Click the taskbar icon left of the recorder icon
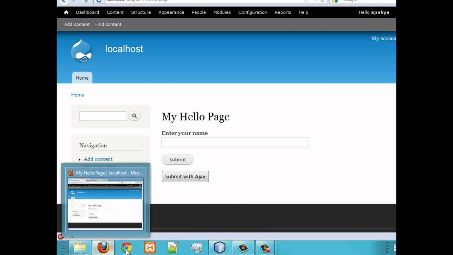 pyautogui.click(x=243, y=248)
